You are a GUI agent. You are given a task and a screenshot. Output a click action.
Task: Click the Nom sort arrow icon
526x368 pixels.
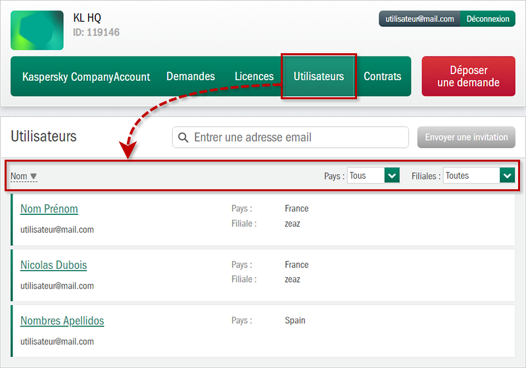click(34, 176)
